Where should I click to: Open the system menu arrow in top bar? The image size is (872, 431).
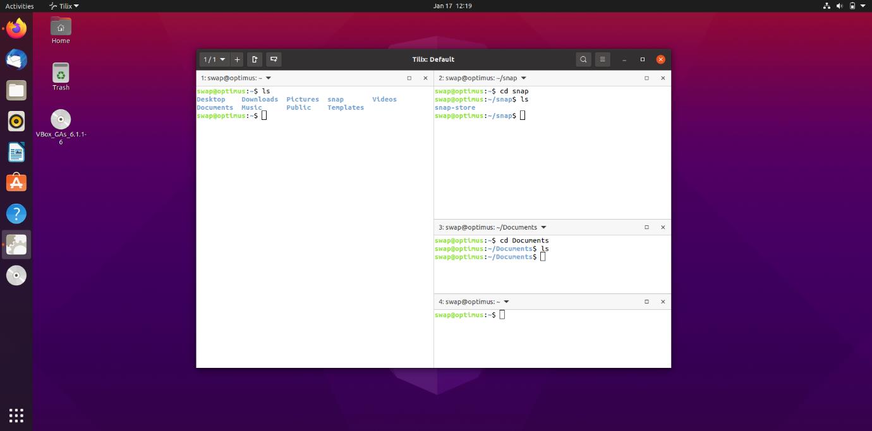[x=863, y=6]
